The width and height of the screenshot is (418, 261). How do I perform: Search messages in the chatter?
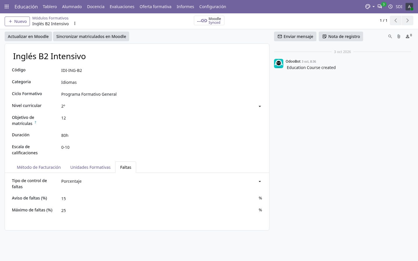click(x=390, y=37)
